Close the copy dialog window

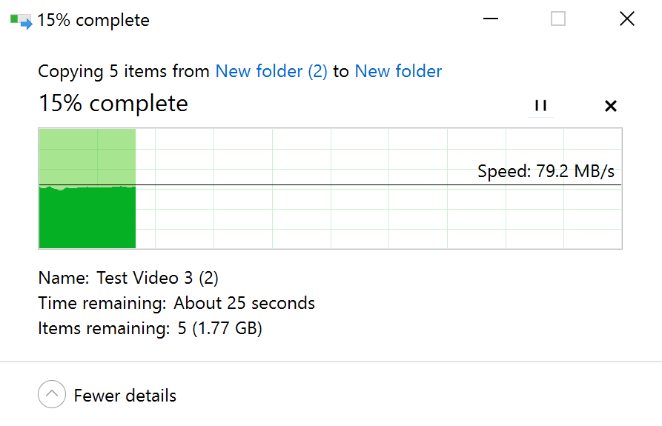626,19
